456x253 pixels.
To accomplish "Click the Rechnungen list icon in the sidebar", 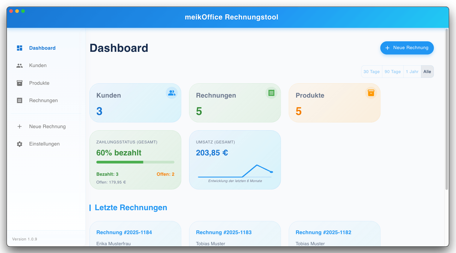I will point(19,100).
